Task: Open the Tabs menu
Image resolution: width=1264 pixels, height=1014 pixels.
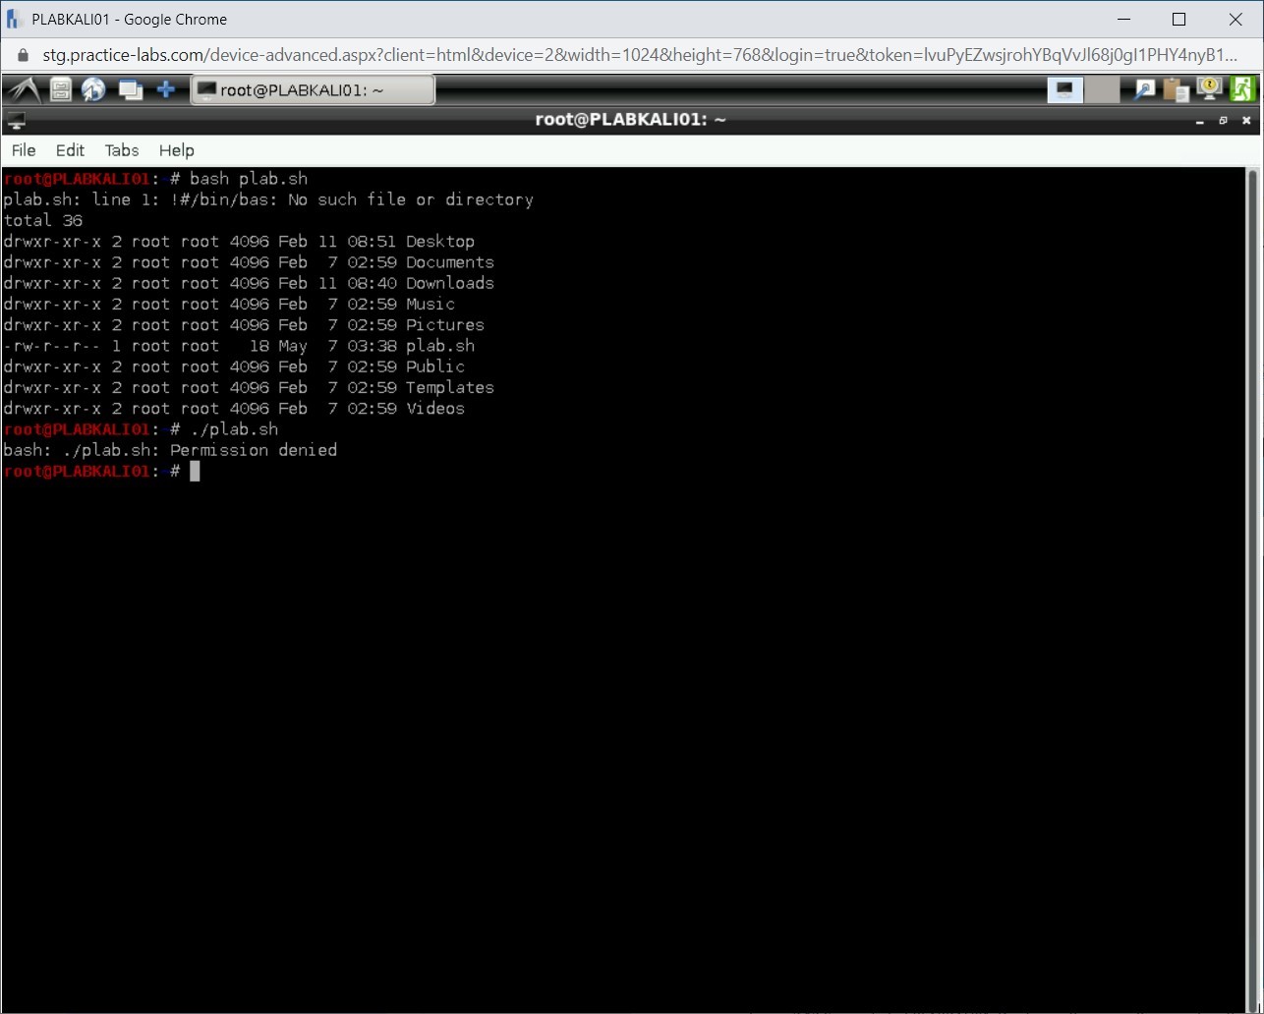Action: pos(122,150)
